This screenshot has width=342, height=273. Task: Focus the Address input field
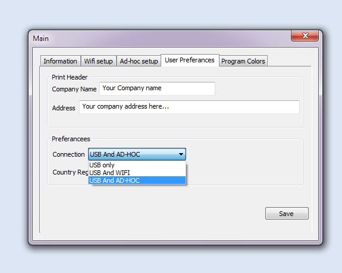click(189, 107)
